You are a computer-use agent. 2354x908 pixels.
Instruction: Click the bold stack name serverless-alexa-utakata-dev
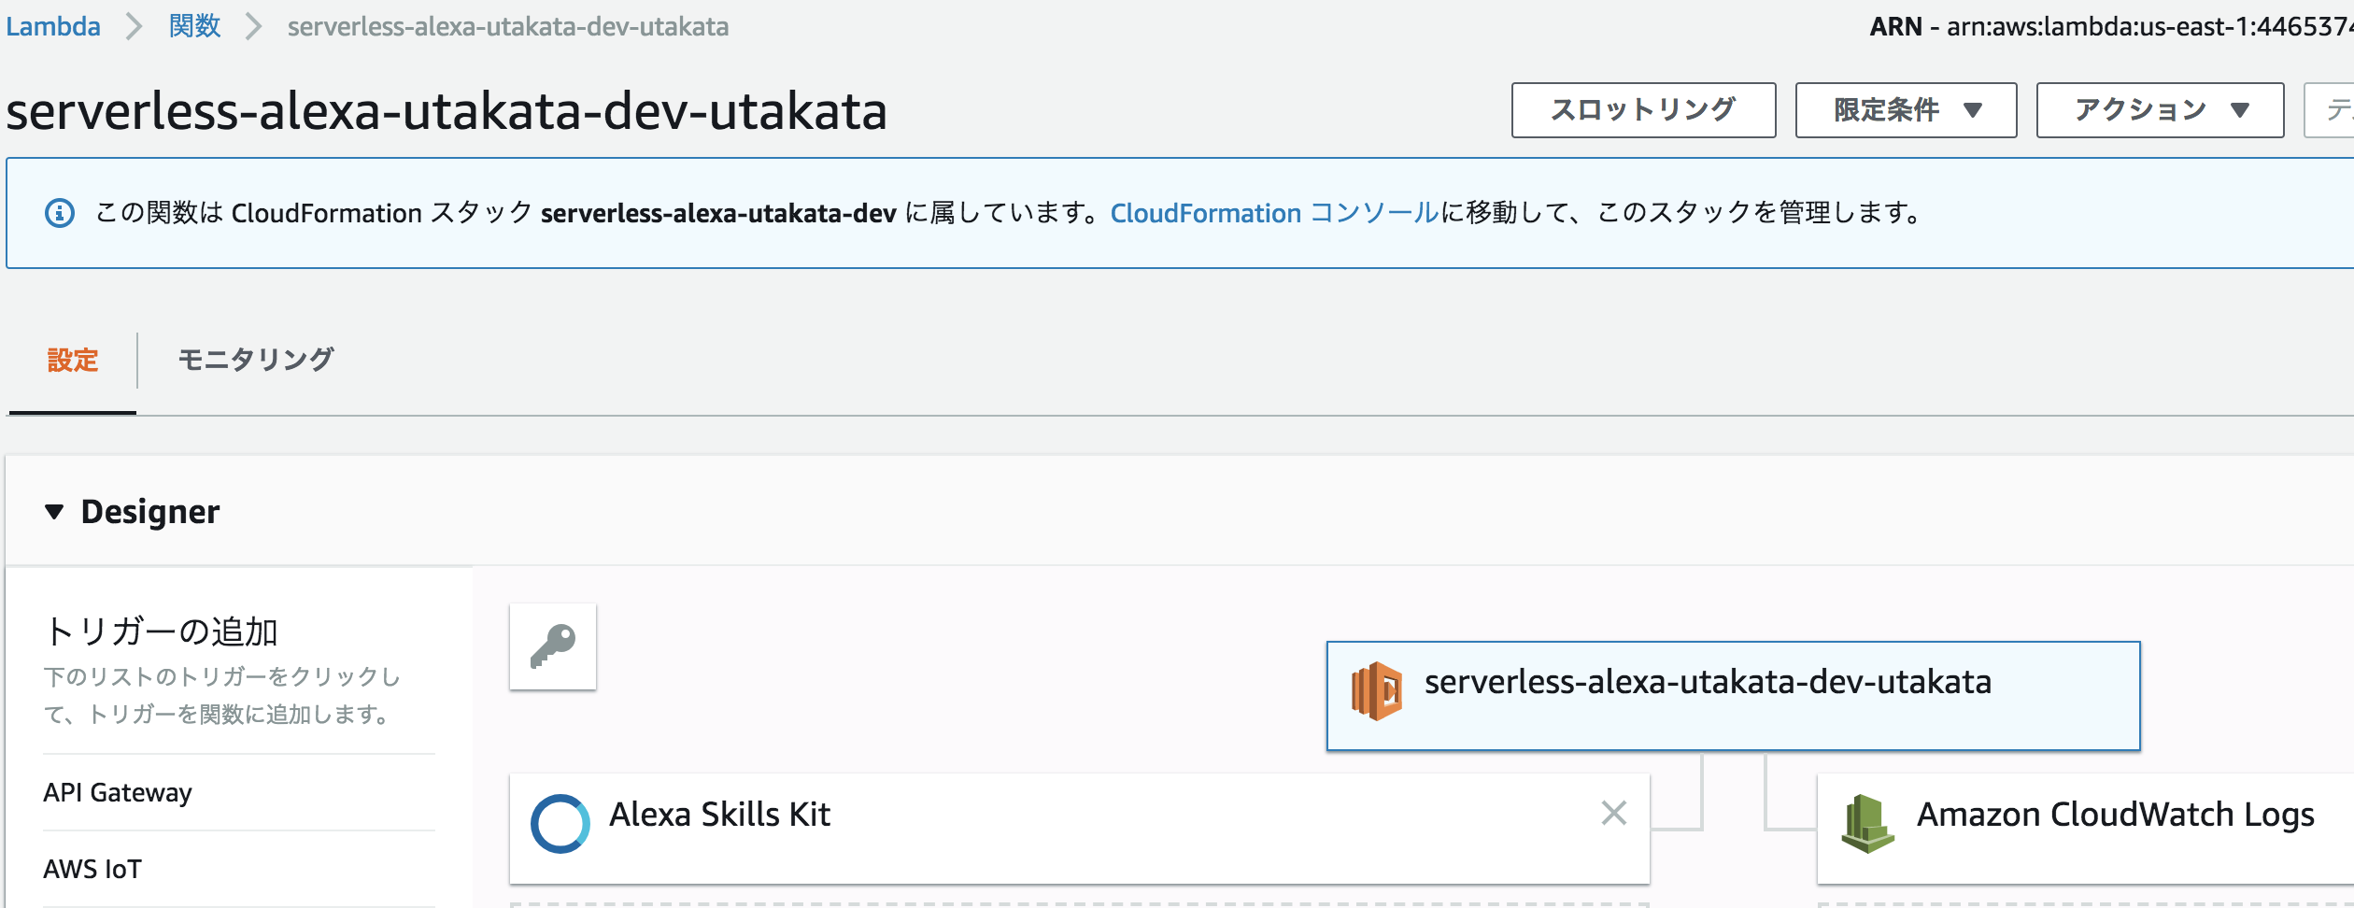coord(718,213)
